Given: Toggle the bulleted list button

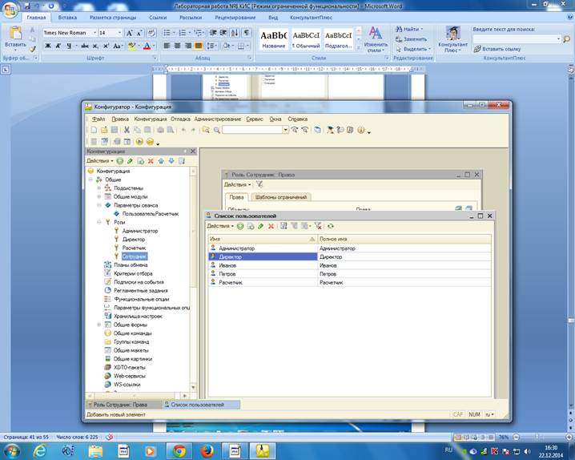Looking at the screenshot, I should point(167,33).
